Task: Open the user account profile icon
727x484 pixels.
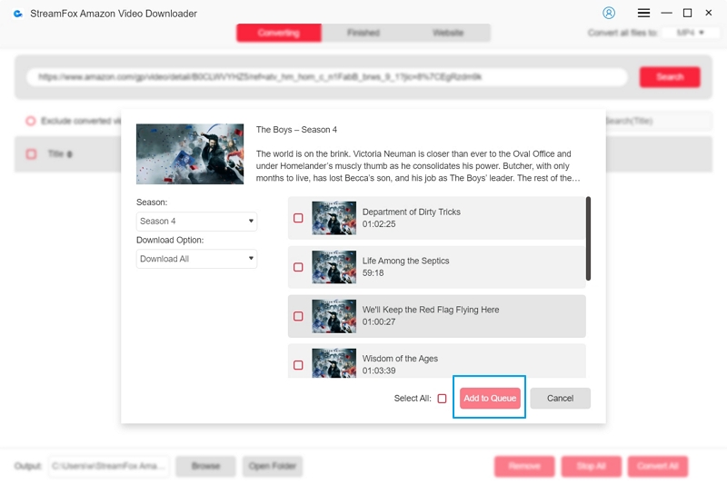Action: (x=609, y=13)
